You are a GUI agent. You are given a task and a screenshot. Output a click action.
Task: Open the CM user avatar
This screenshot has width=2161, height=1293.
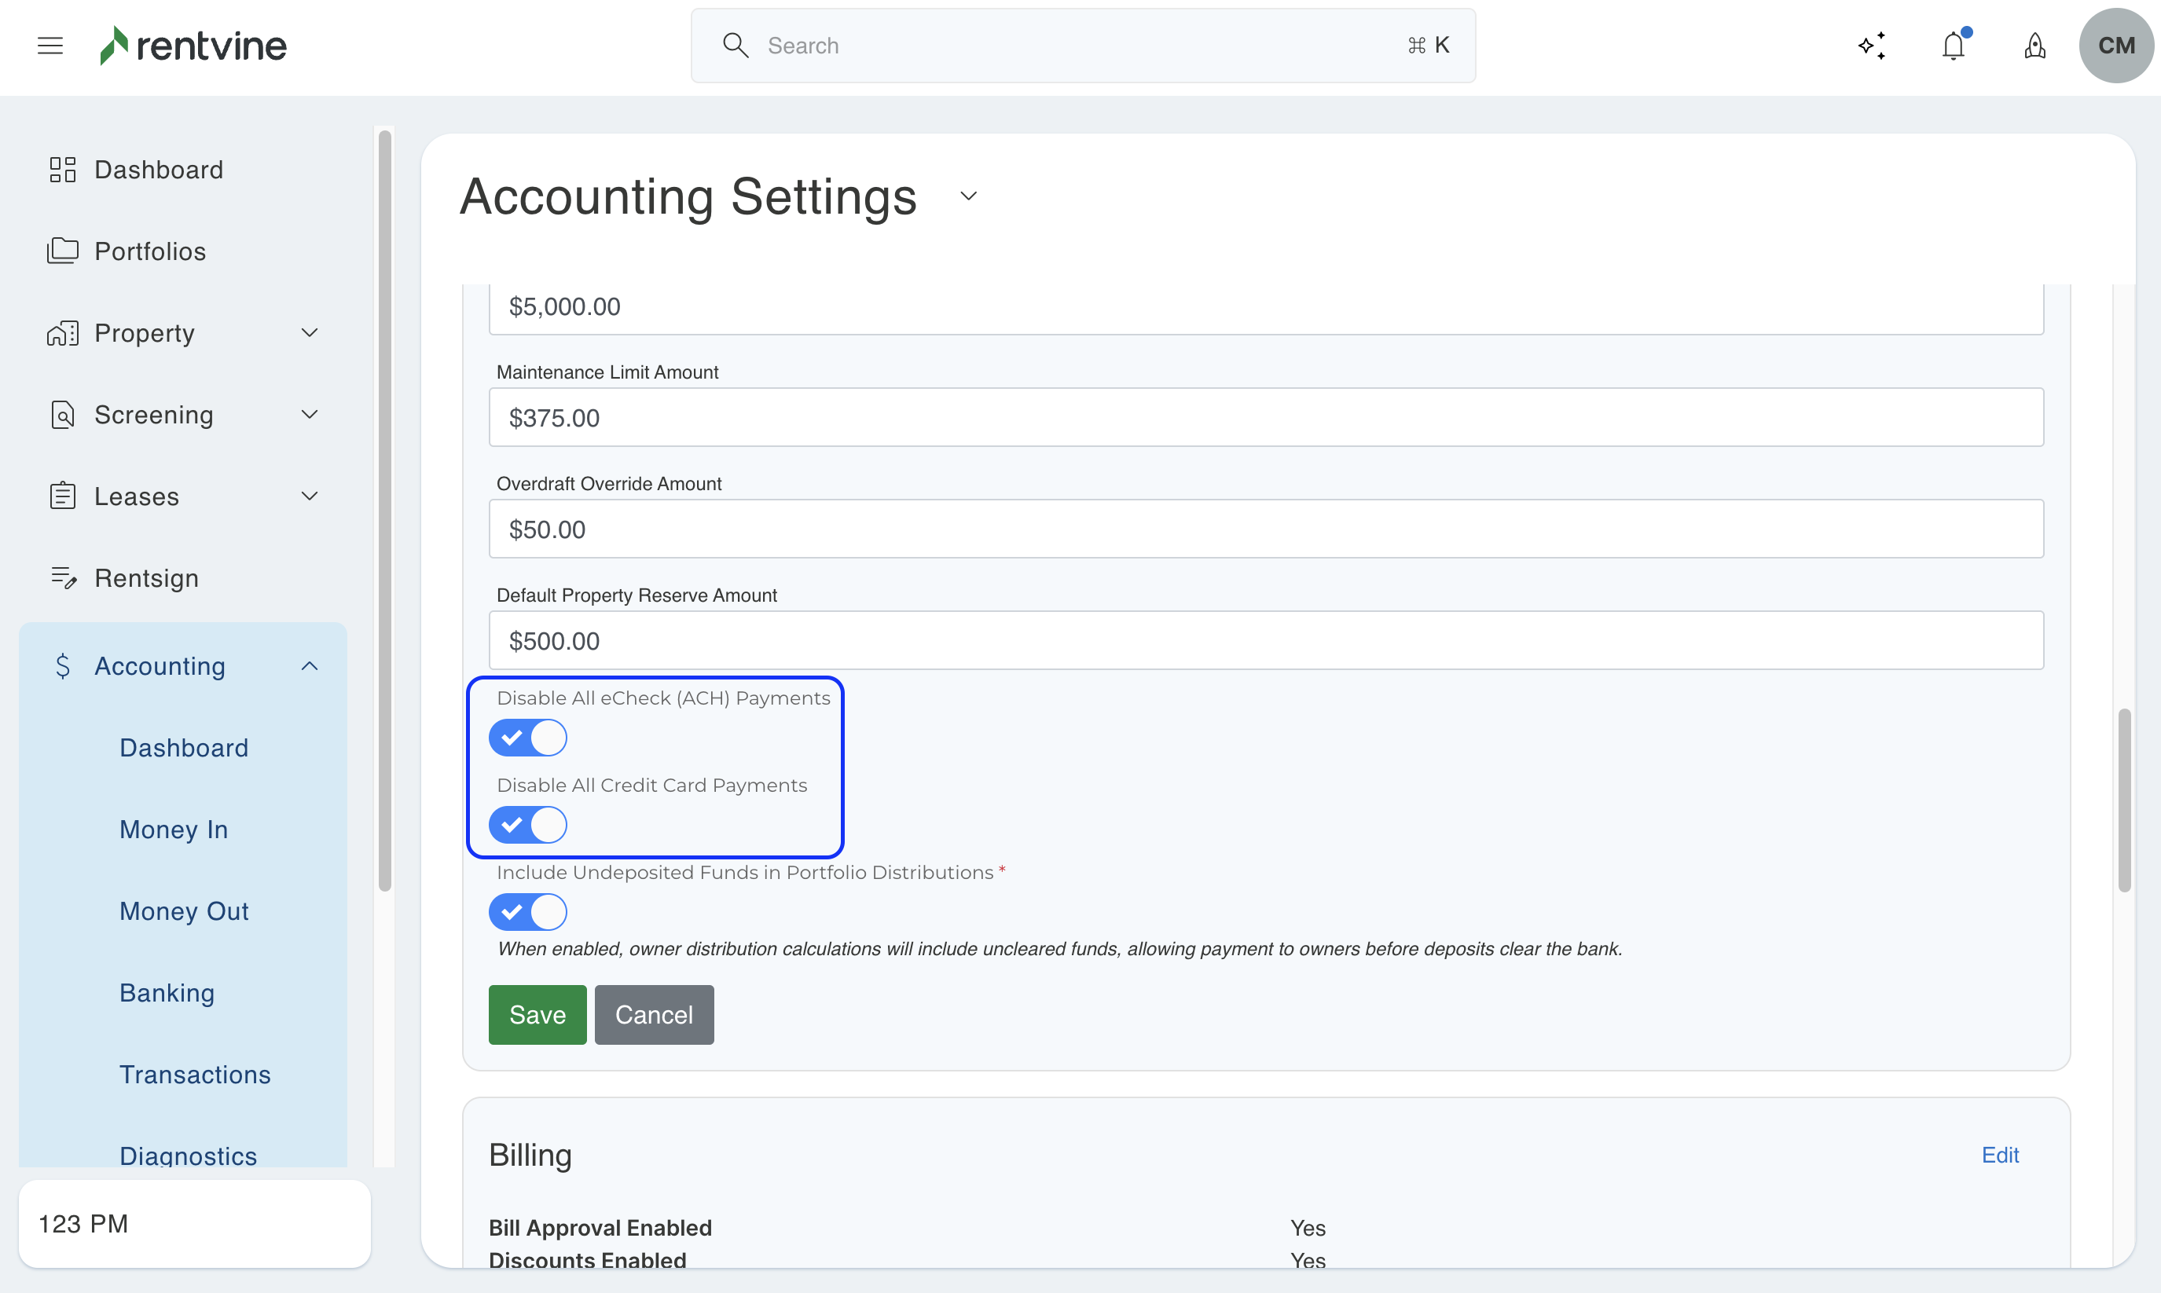coord(2115,46)
